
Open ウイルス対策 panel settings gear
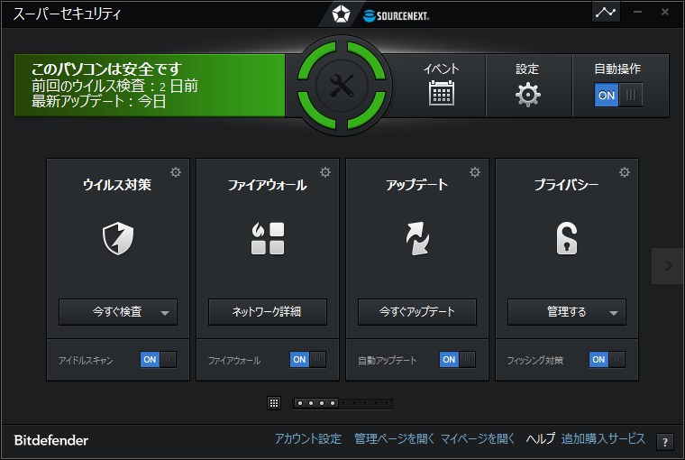pos(176,172)
